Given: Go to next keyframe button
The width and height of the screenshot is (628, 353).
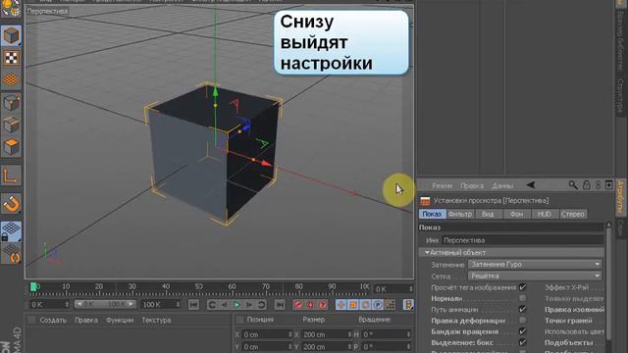Looking at the screenshot, I should [x=262, y=305].
